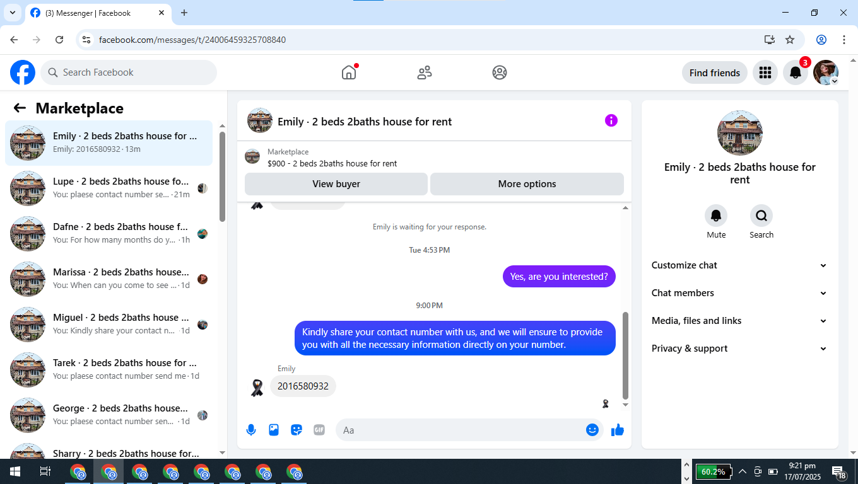Screen dimensions: 858x484
Task: Open Miguel conversation in the list
Action: click(109, 325)
